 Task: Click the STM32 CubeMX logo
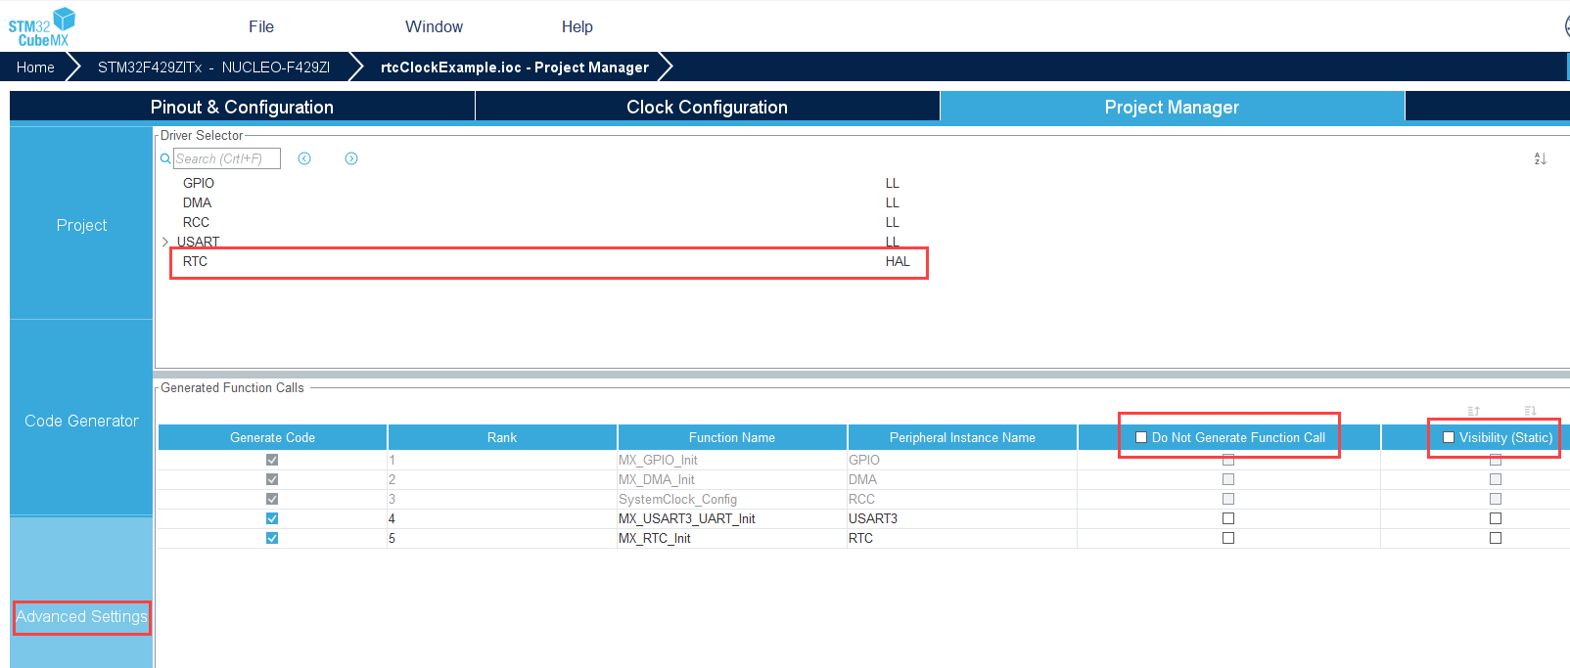coord(42,26)
